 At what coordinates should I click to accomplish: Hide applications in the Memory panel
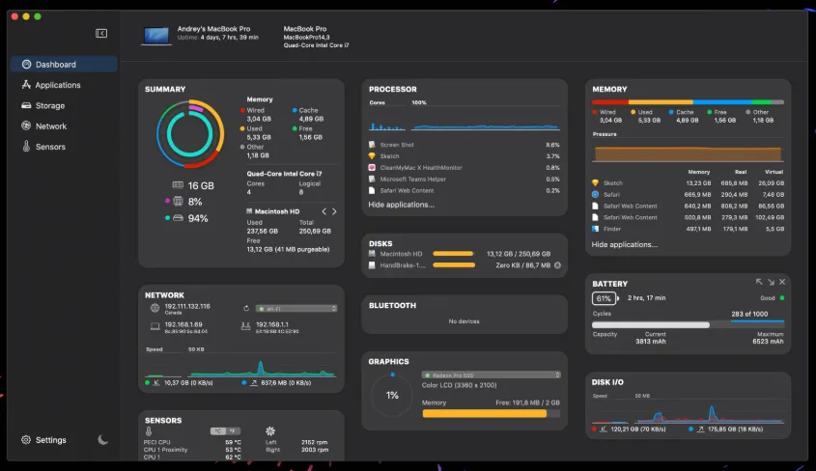(625, 244)
